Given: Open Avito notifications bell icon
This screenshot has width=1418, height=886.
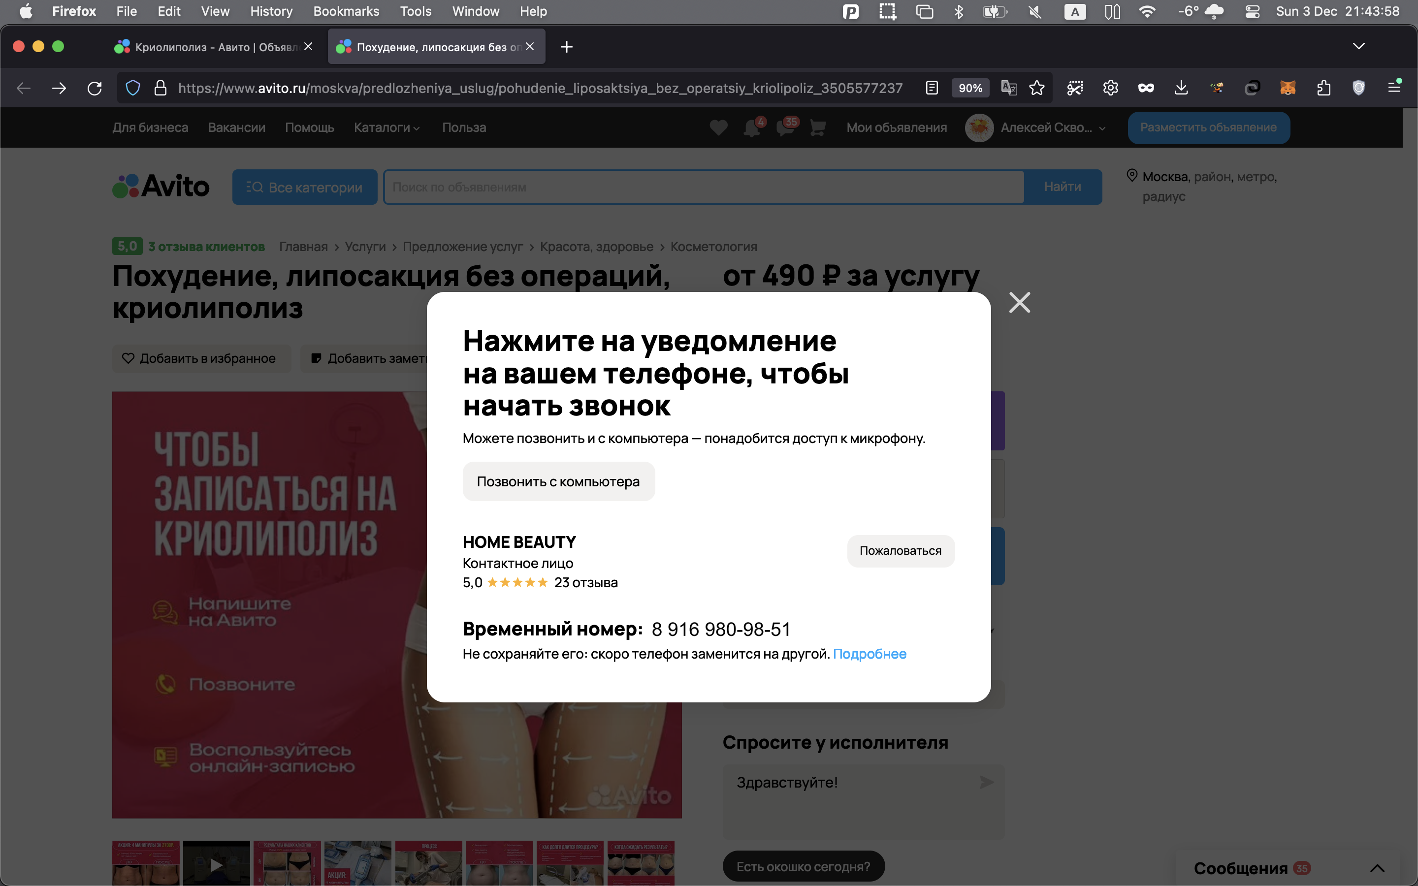Looking at the screenshot, I should 752,127.
